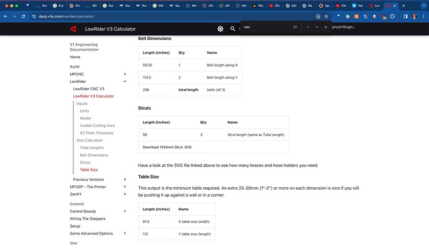Open the browser side panel icon

click(x=405, y=16)
